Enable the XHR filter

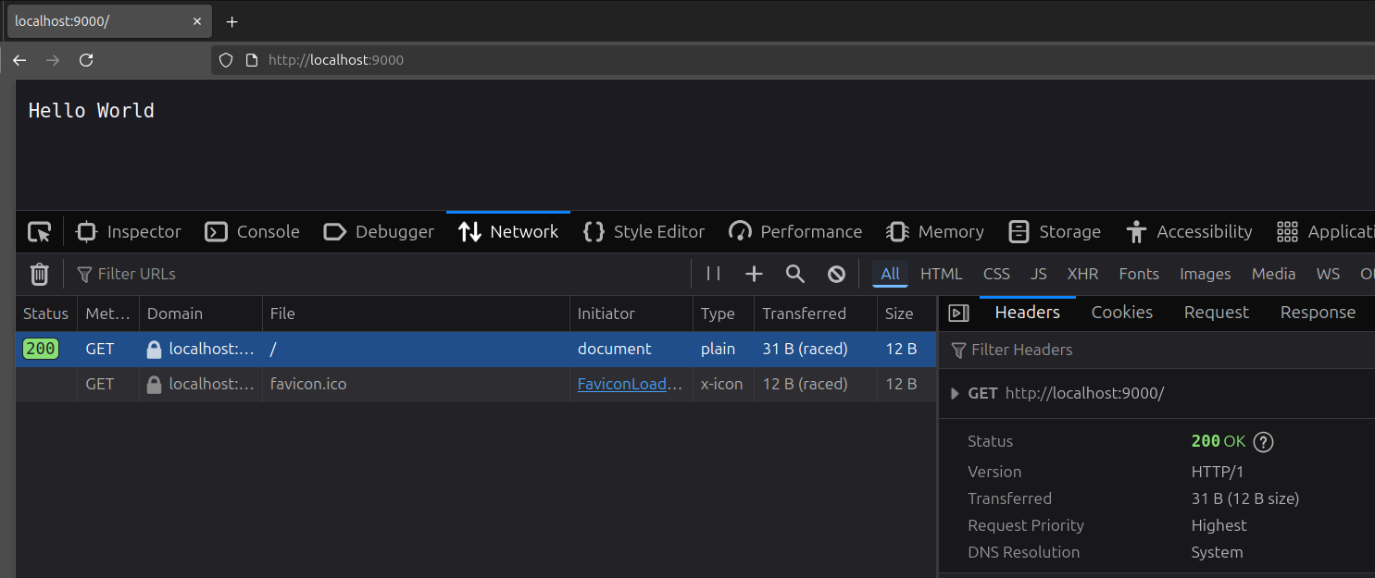tap(1081, 274)
